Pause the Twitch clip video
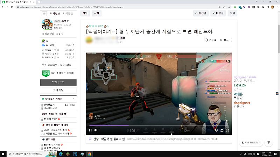This screenshot has height=157, width=280. (90, 130)
